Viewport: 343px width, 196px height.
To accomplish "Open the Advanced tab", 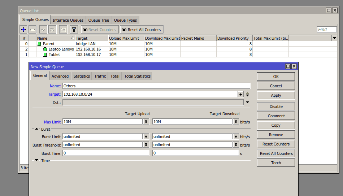I will tap(60, 76).
